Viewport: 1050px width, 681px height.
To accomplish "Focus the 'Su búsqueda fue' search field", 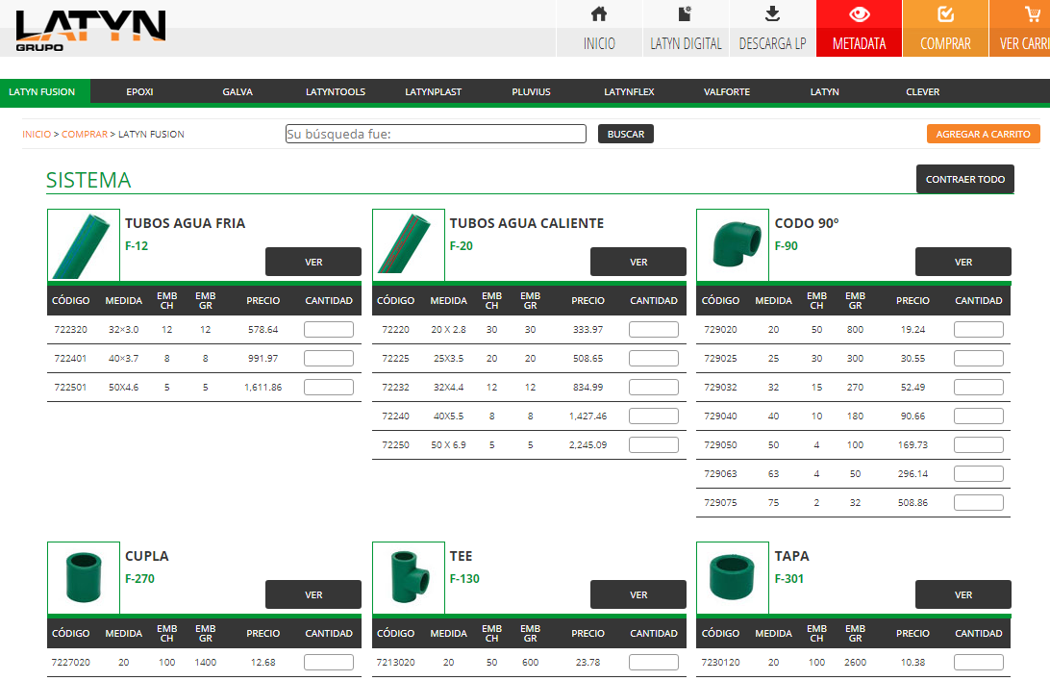I will point(436,134).
